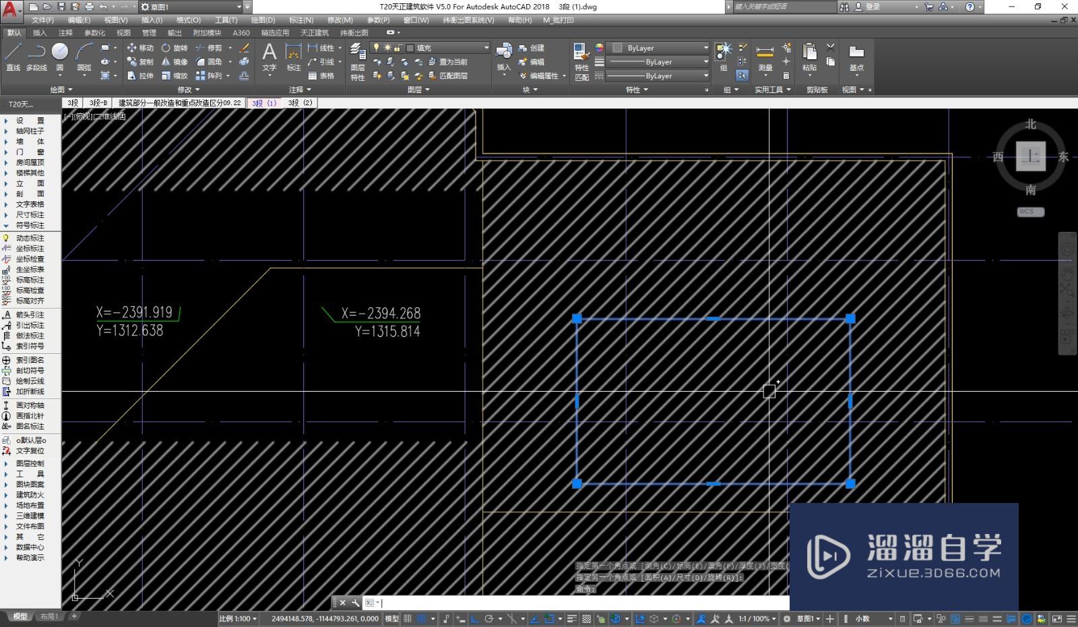Click the Rotate (旋转) tool
Screen dimensions: 1078x627
click(x=174, y=48)
